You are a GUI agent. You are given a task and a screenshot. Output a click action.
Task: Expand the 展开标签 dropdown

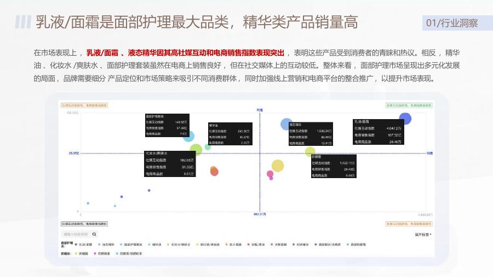(x=423, y=234)
